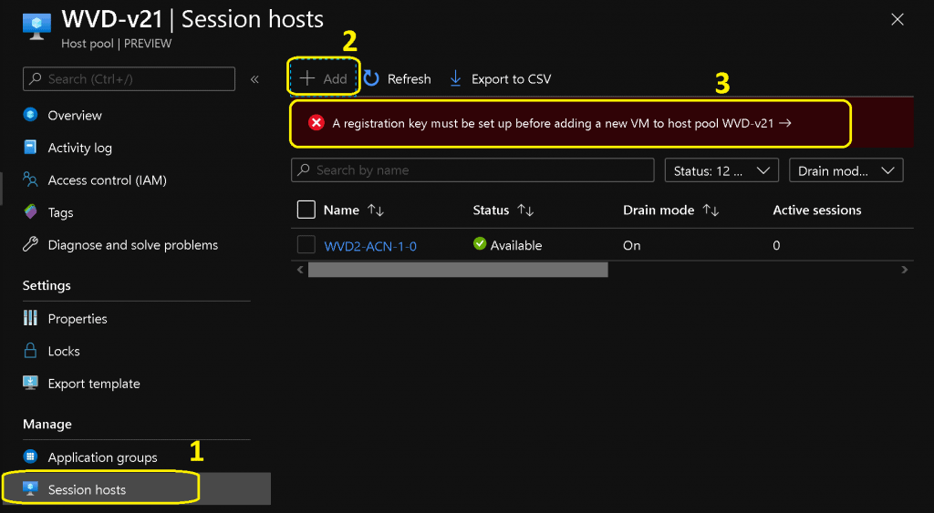Sort by Name column arrows

point(376,210)
